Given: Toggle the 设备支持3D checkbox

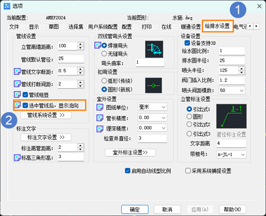Looking at the screenshot, I should coord(187,43).
